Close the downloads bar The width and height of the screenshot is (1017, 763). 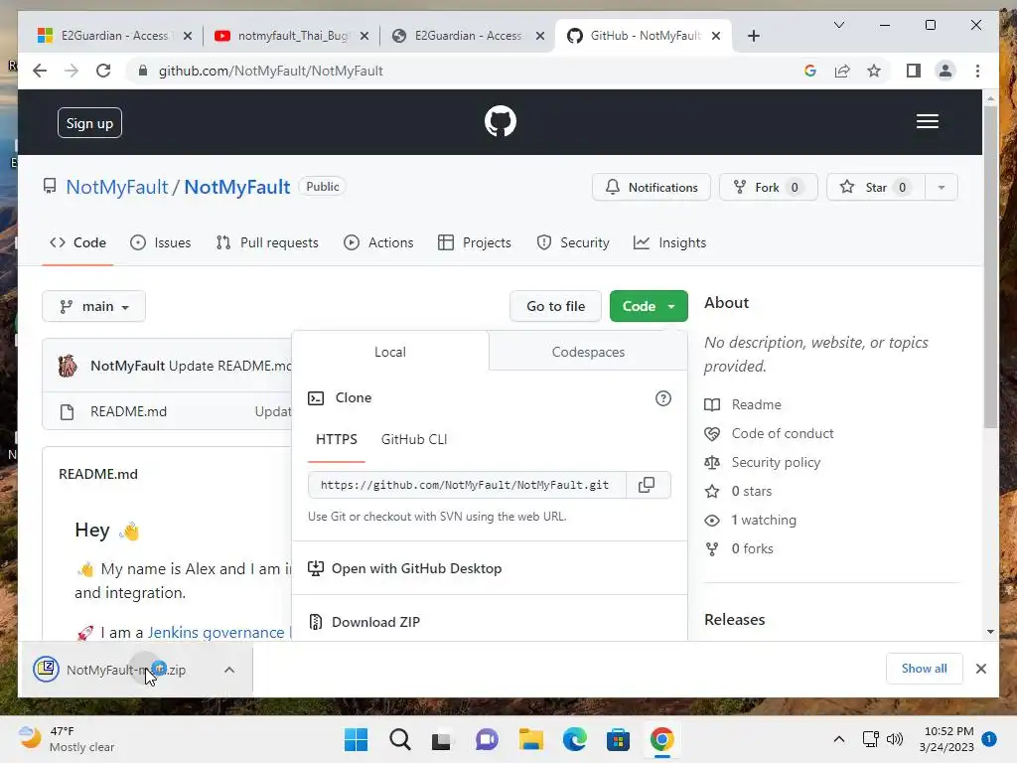click(x=980, y=669)
